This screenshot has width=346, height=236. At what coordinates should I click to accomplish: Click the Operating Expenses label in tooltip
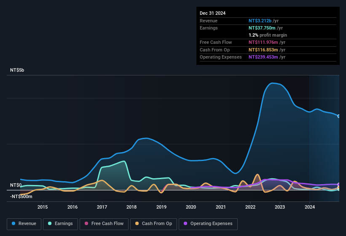(221, 57)
